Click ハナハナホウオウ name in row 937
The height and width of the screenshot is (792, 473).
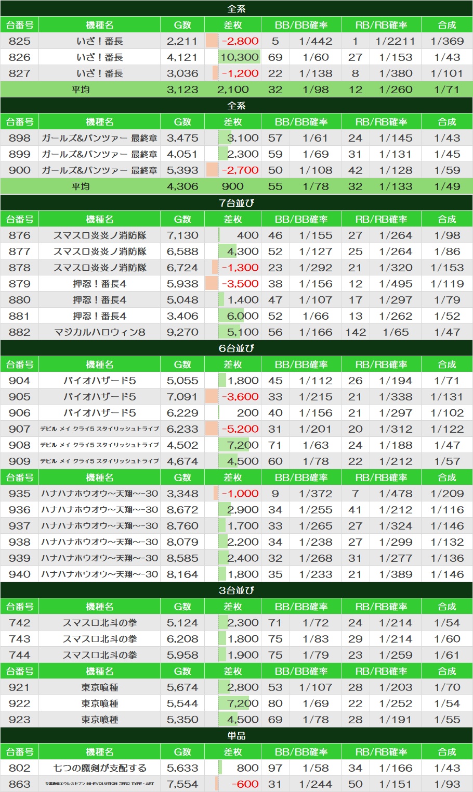pos(100,526)
